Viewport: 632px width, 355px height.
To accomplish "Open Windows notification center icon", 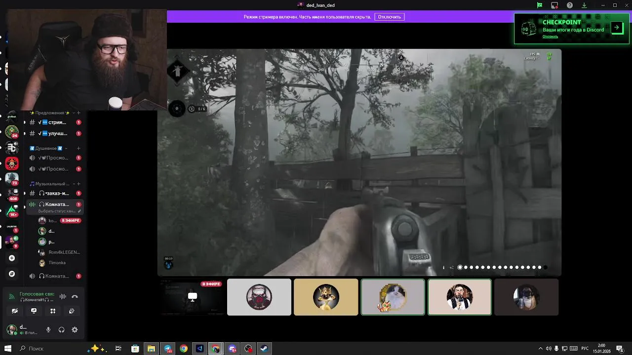I will [x=620, y=349].
